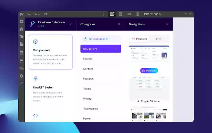The width and height of the screenshot is (212, 133).
Task: Click the 100 % zoom value
Action: (158, 14)
